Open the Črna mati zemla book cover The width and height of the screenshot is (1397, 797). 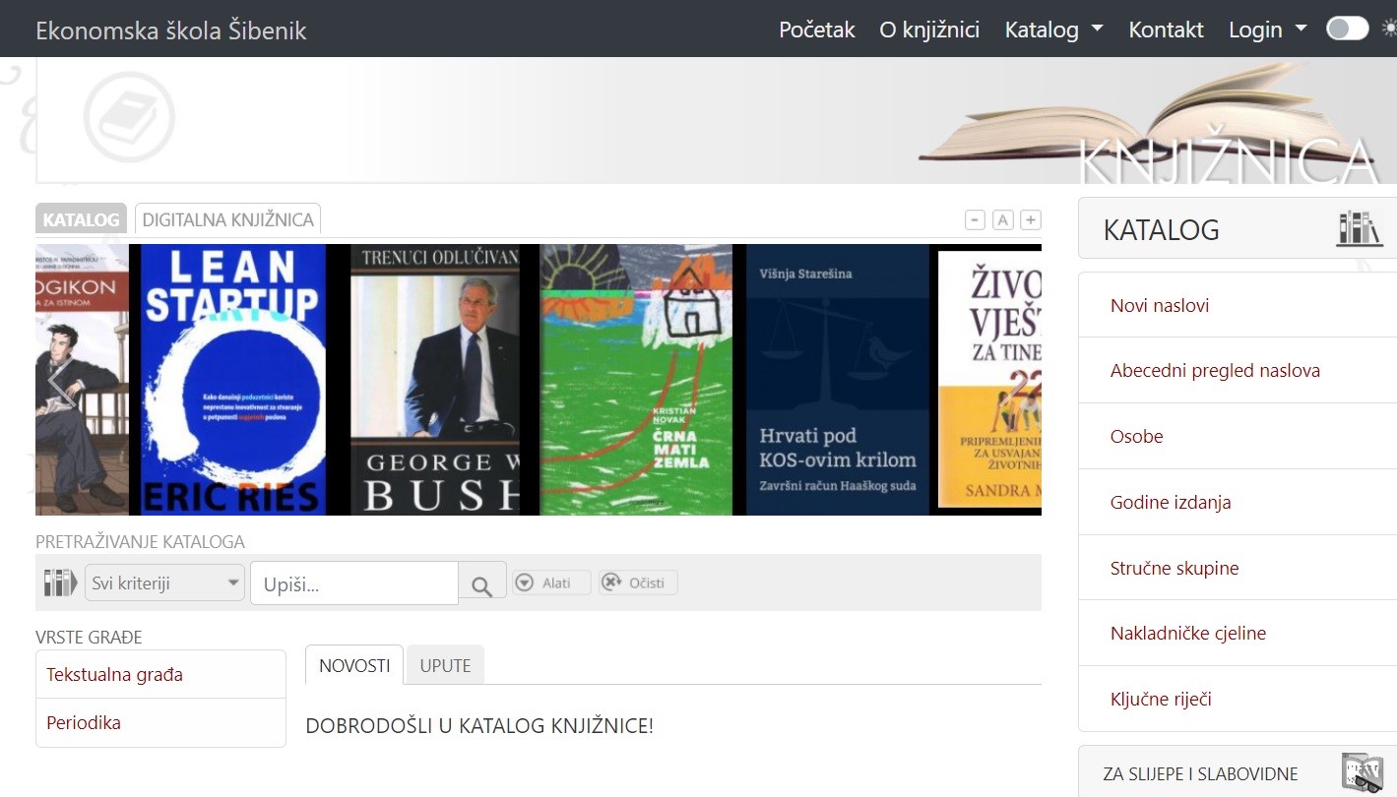click(x=636, y=380)
